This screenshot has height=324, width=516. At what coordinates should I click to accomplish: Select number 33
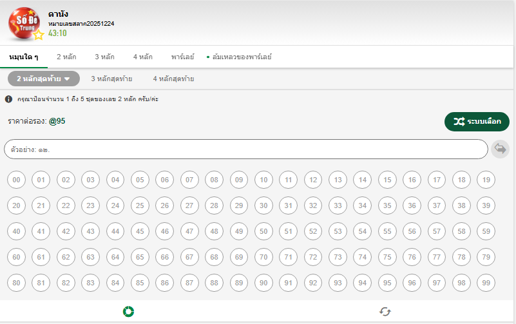click(x=338, y=205)
